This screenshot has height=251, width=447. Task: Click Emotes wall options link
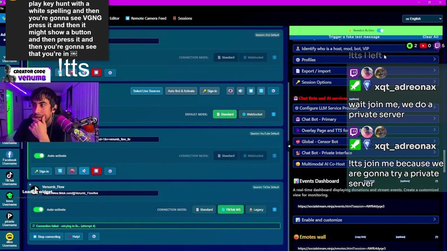coord(400,237)
